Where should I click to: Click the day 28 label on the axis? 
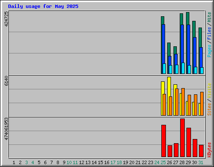(182, 162)
